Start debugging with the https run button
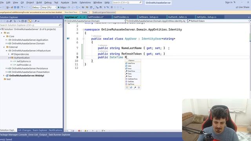 pyautogui.click(x=62, y=7)
